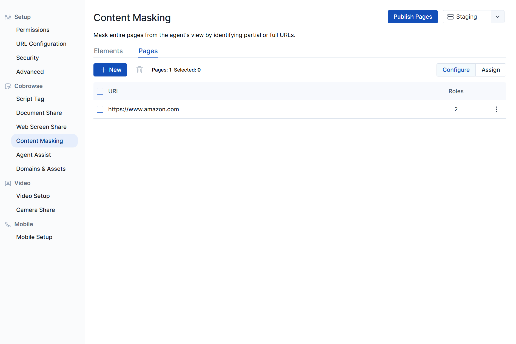
Task: Click the Cobrowse section icon
Action: tap(8, 86)
